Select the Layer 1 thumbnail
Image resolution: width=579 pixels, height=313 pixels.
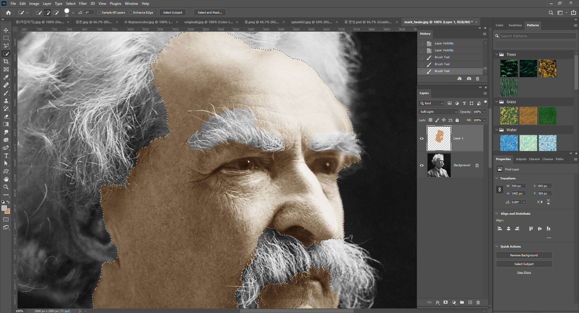(439, 138)
